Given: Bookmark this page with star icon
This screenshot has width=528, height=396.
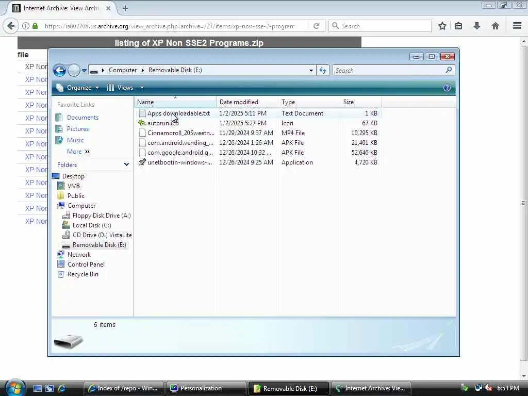Looking at the screenshot, I should [442, 26].
